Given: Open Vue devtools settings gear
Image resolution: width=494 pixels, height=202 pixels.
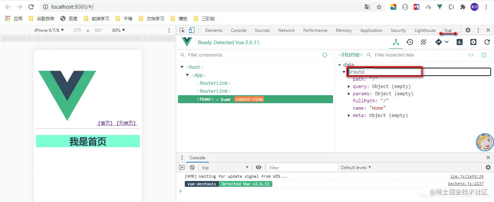Looking at the screenshot, I should 473,42.
